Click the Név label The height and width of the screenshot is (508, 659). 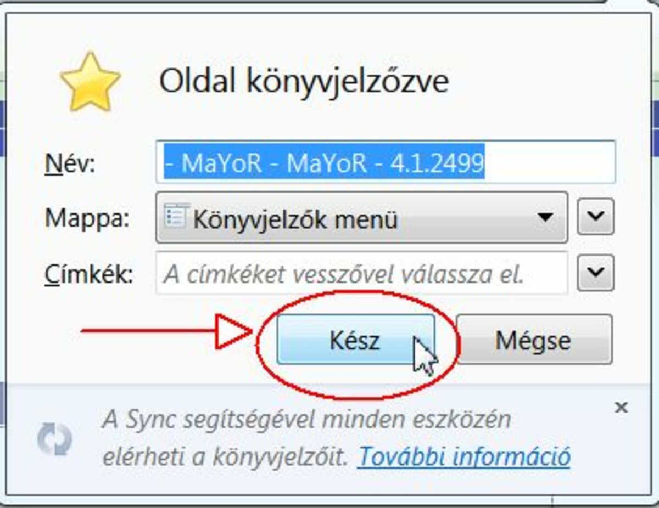pos(70,163)
